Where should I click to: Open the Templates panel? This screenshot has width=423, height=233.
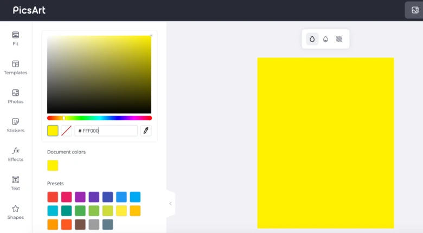[16, 68]
